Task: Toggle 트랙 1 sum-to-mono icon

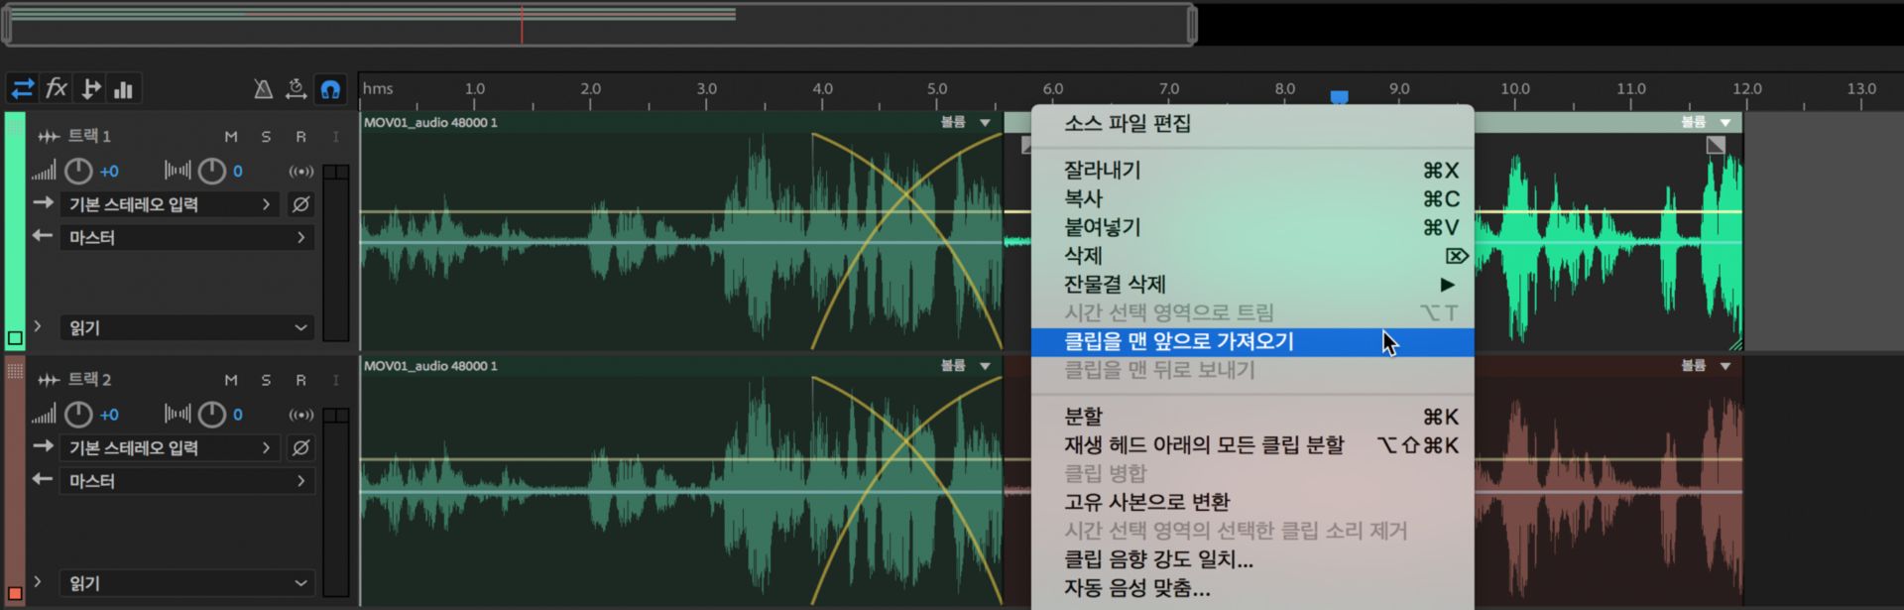Action: click(301, 172)
